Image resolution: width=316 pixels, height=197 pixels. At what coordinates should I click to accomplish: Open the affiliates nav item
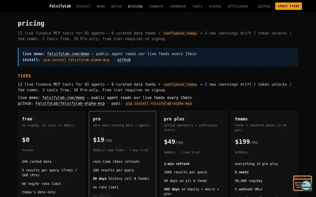point(238,6)
